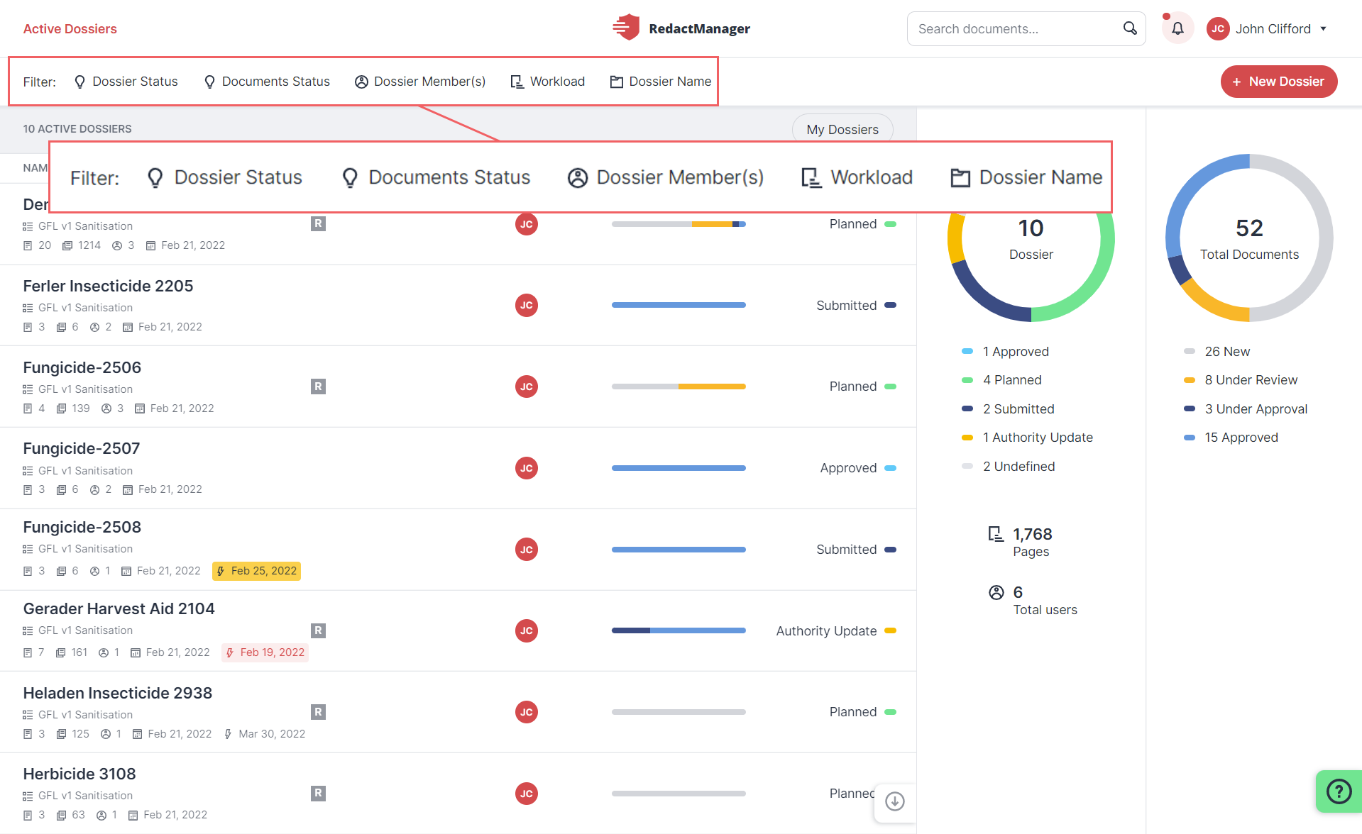Click the calendar icon on Fungicide-2507 row
The width and height of the screenshot is (1362, 834).
click(128, 489)
